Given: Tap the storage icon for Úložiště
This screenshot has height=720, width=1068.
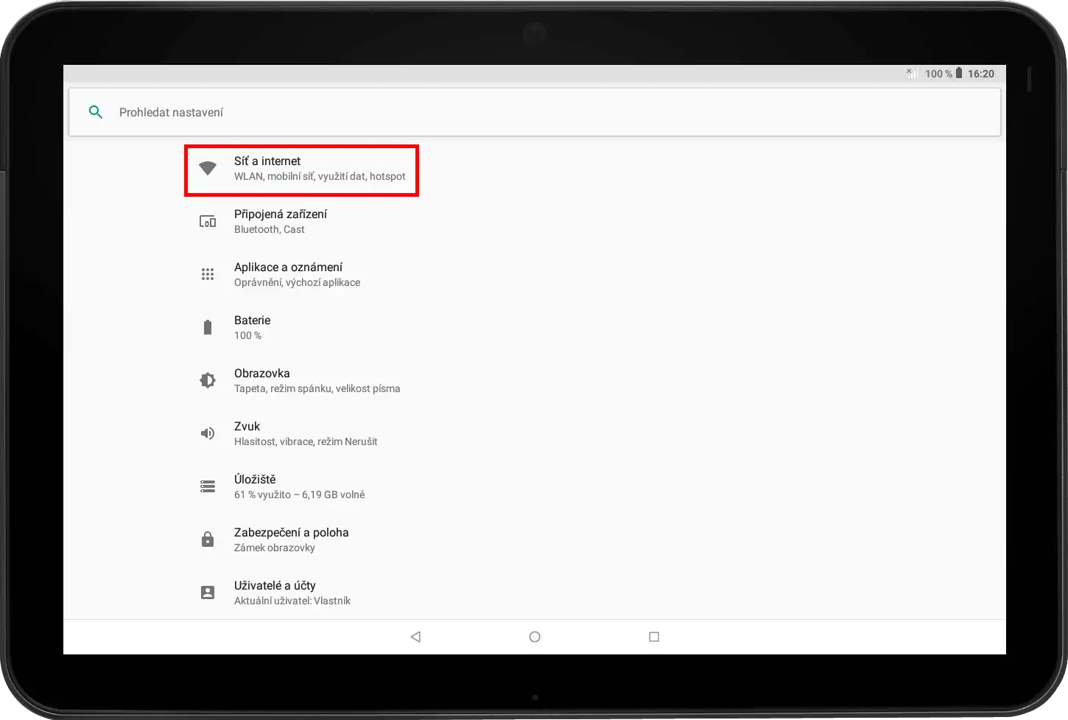Looking at the screenshot, I should [x=208, y=486].
